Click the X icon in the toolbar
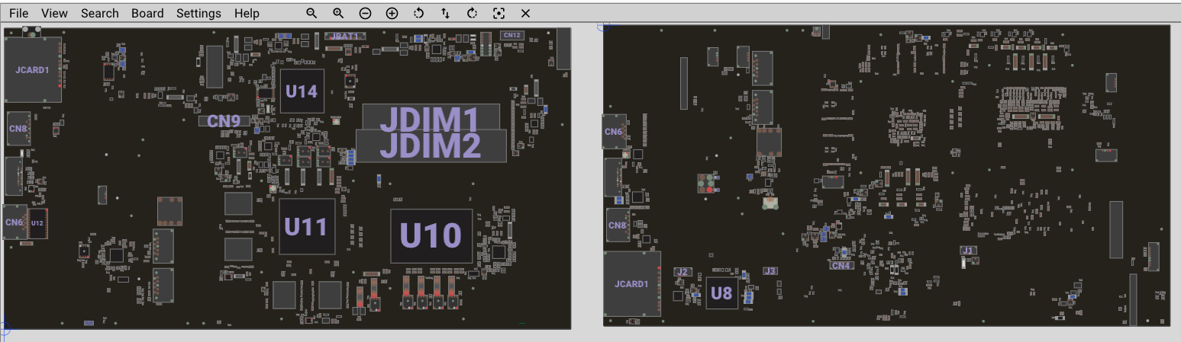This screenshot has height=342, width=1181. [525, 14]
